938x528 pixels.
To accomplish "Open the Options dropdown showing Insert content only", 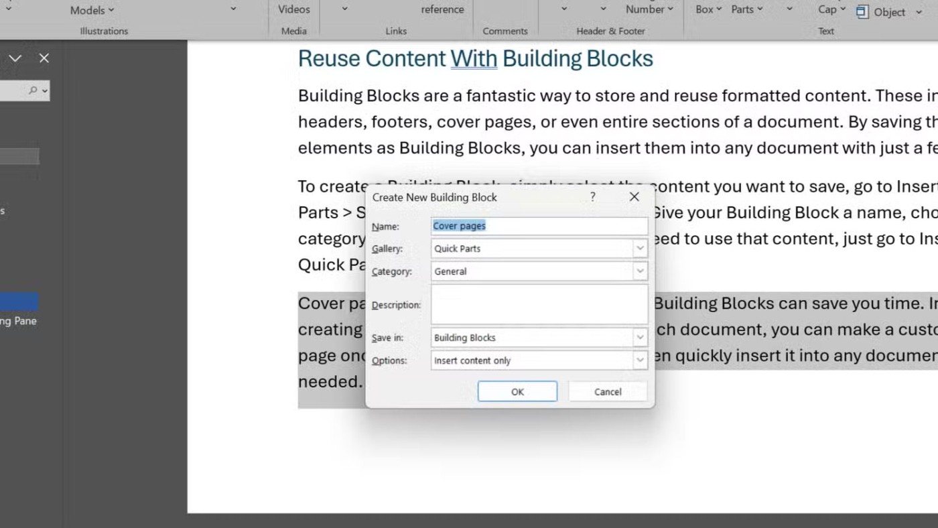I will (x=640, y=360).
